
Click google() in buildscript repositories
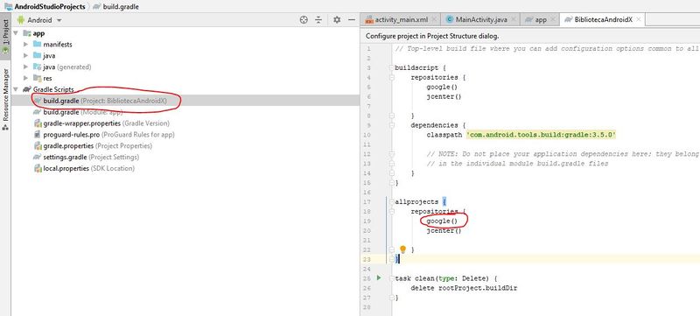point(442,87)
